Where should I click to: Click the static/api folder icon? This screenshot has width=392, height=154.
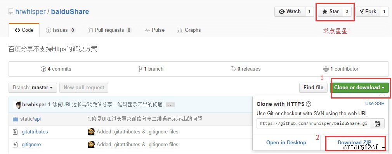coord(16,119)
